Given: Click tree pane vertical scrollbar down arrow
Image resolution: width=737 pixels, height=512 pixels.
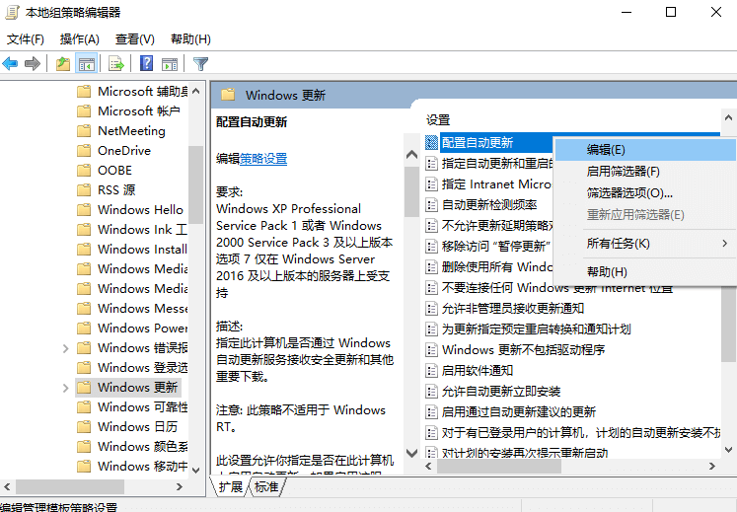Looking at the screenshot, I should tap(196, 470).
